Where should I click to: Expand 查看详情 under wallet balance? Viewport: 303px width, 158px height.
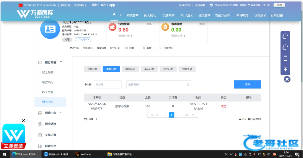[125, 36]
